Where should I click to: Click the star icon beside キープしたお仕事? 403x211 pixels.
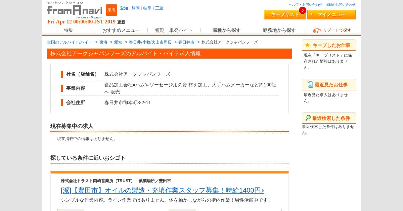(x=308, y=45)
